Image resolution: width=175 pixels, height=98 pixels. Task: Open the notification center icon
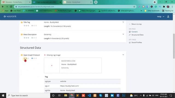pyautogui.click(x=171, y=96)
